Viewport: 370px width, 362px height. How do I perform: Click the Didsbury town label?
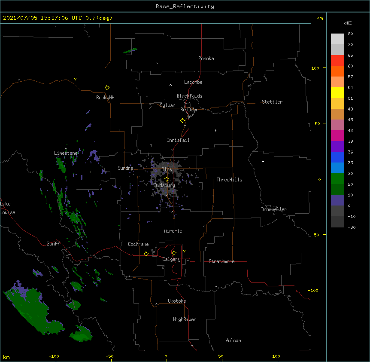(x=165, y=185)
